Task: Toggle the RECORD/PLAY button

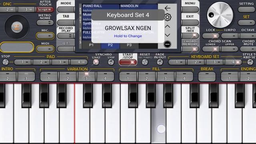Action: pos(66,36)
